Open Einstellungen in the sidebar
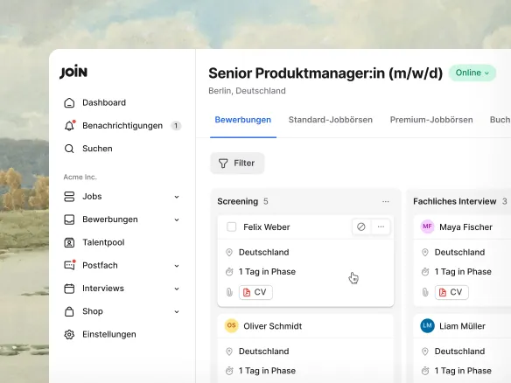 (109, 335)
